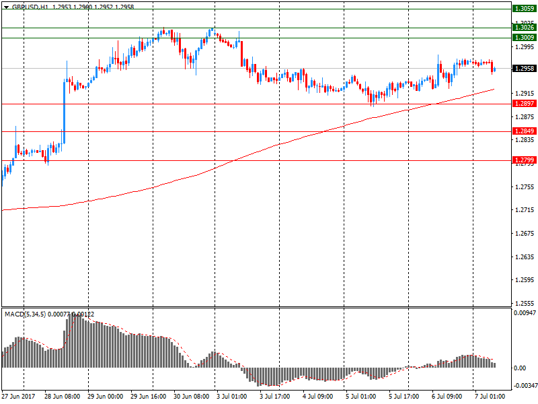This screenshot has height=404, width=538.
Task: Click the 7 Jul 01:00 time label
Action: [490, 396]
